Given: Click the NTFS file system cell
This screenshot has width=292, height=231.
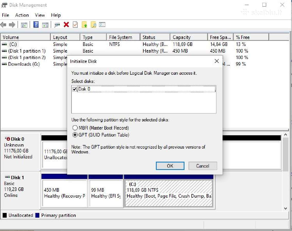Looking at the screenshot, I should 114,44.
